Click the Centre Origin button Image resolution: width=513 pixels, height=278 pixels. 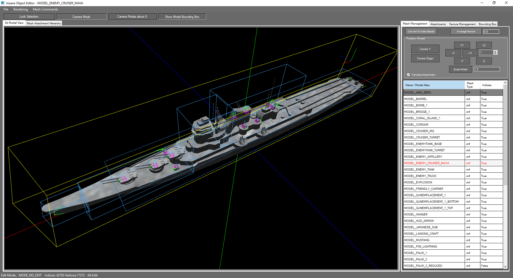[x=425, y=58]
